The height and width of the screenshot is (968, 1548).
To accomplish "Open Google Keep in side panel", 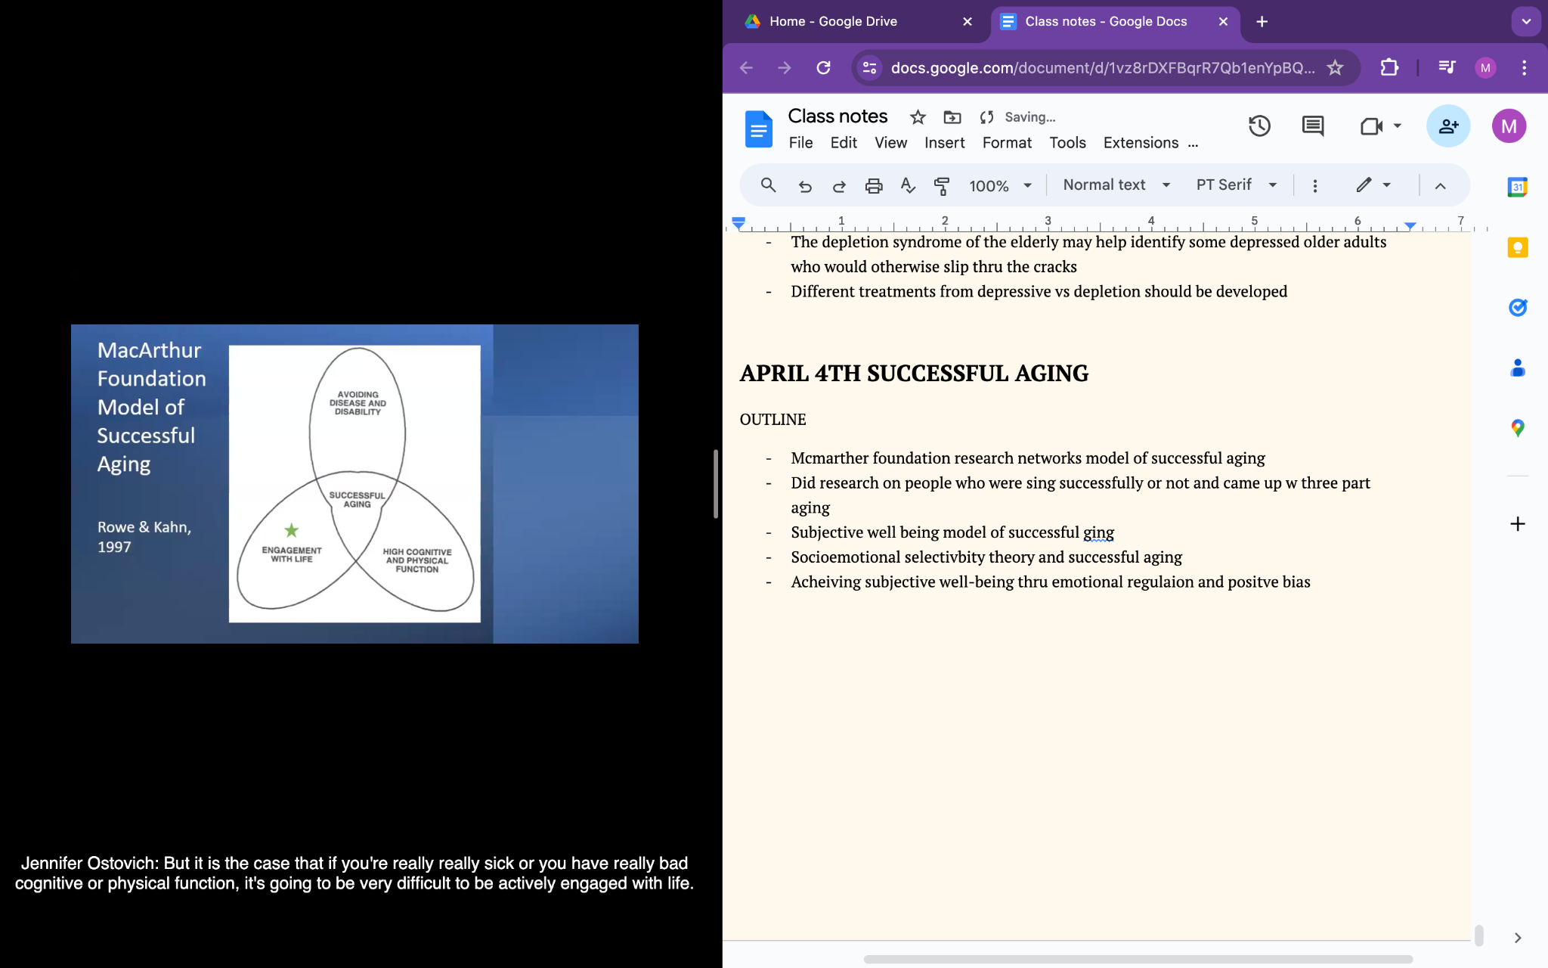I will 1517,247.
